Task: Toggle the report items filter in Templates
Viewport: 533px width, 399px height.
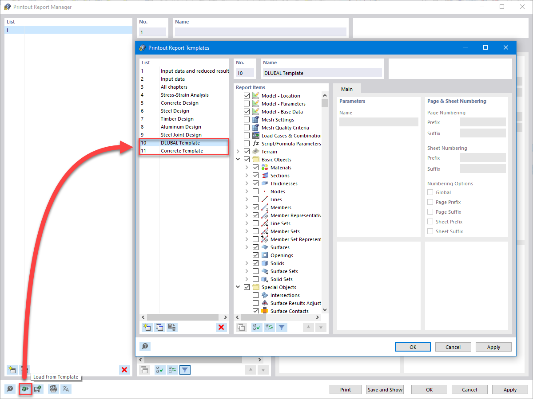Action: click(282, 328)
